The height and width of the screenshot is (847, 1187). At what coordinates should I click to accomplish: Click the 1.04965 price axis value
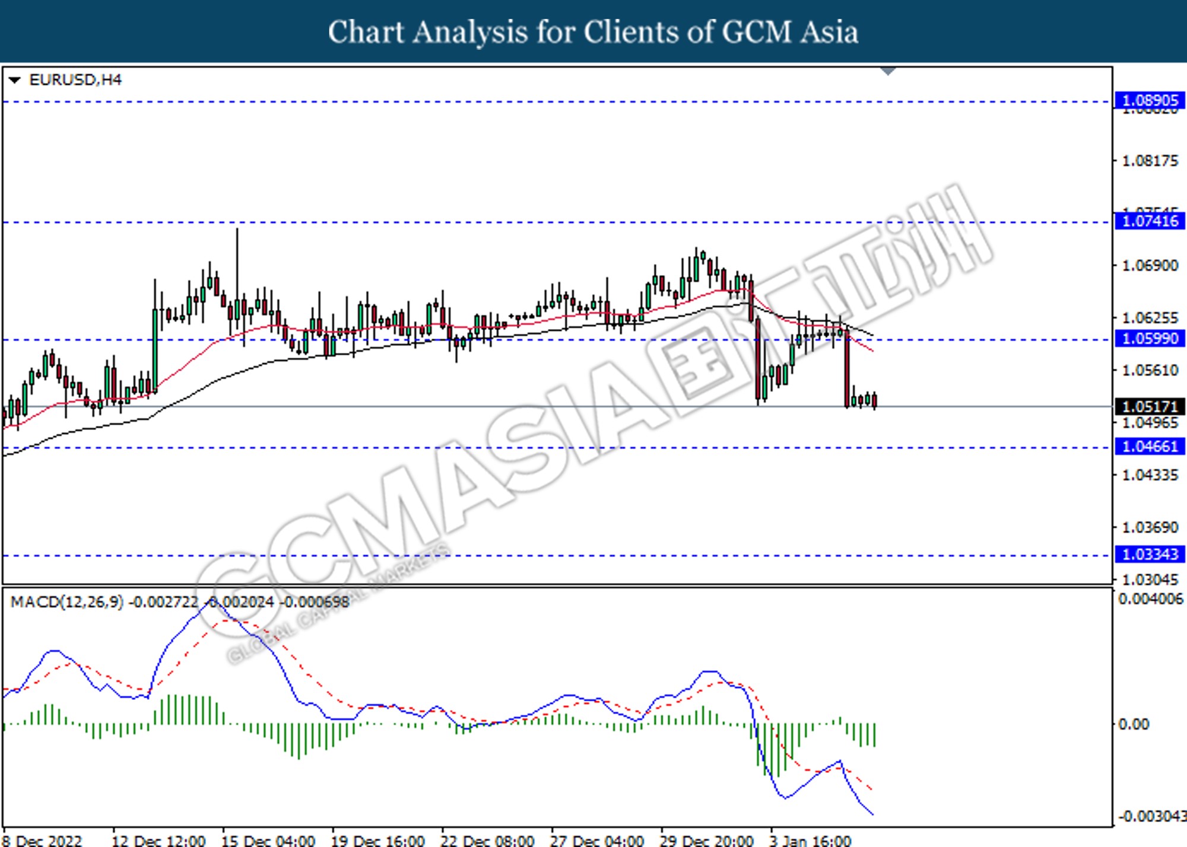(1150, 423)
